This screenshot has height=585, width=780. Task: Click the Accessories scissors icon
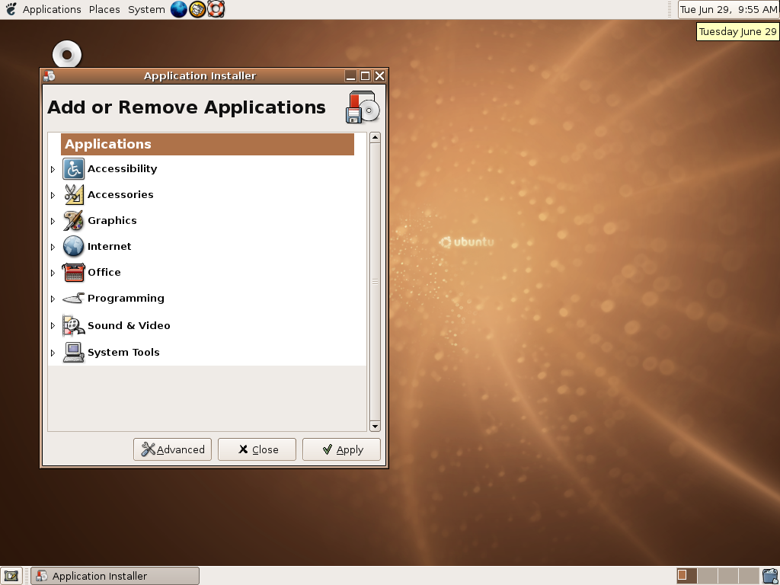(73, 194)
